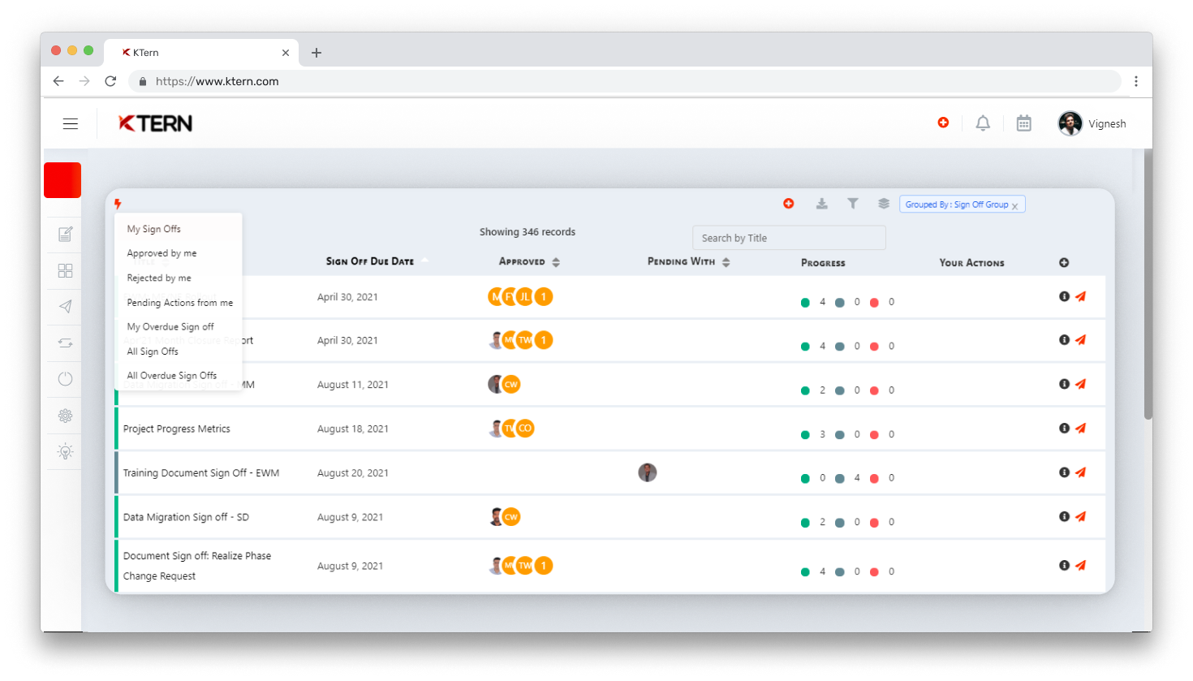
Task: Close the KTern browser tab
Action: coord(286,53)
